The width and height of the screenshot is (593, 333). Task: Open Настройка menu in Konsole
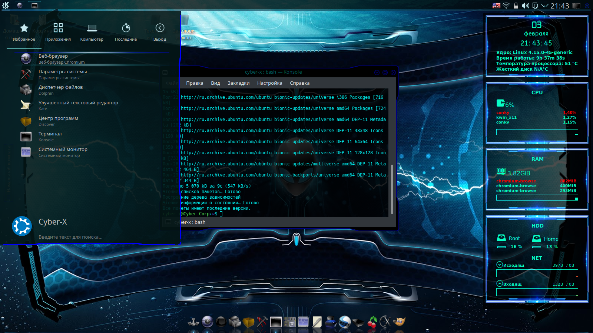click(x=270, y=83)
